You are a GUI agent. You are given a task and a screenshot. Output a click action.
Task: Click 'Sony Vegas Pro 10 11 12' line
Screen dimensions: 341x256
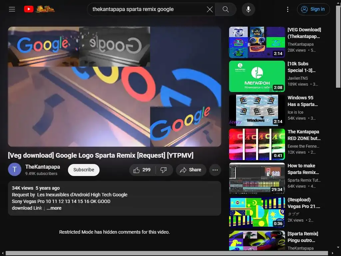[x=61, y=202]
